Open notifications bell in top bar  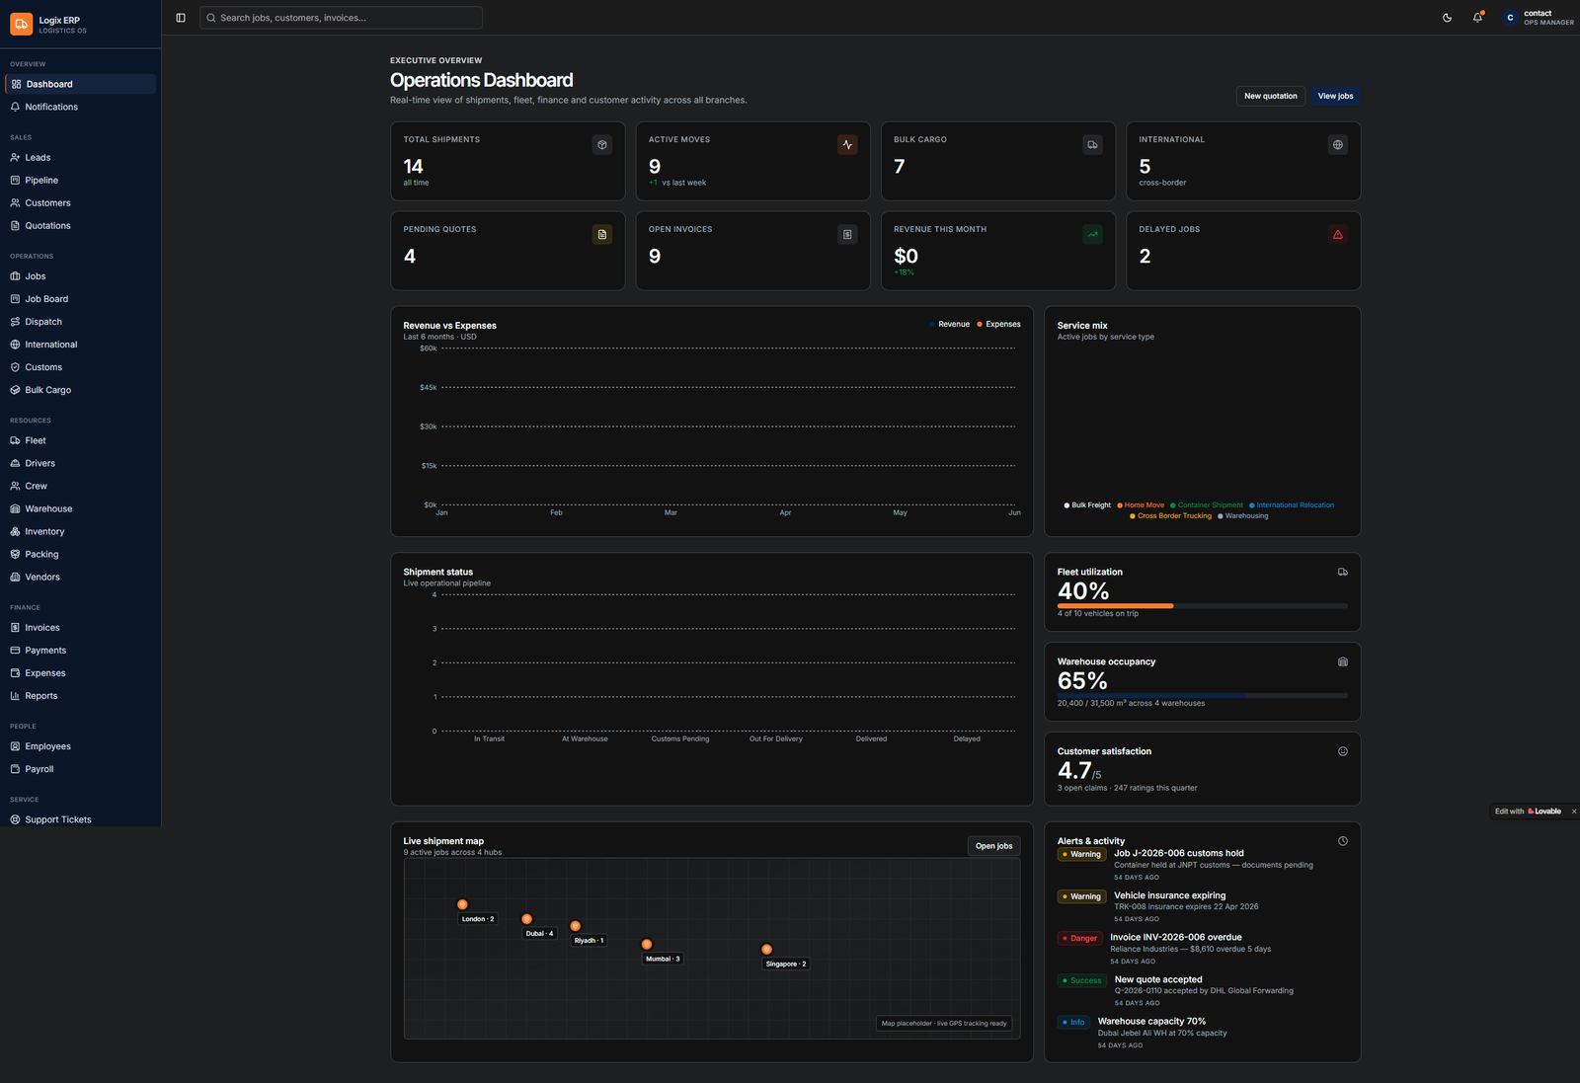coord(1477,18)
